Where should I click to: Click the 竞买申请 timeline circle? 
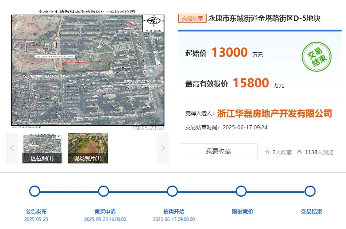point(104,191)
